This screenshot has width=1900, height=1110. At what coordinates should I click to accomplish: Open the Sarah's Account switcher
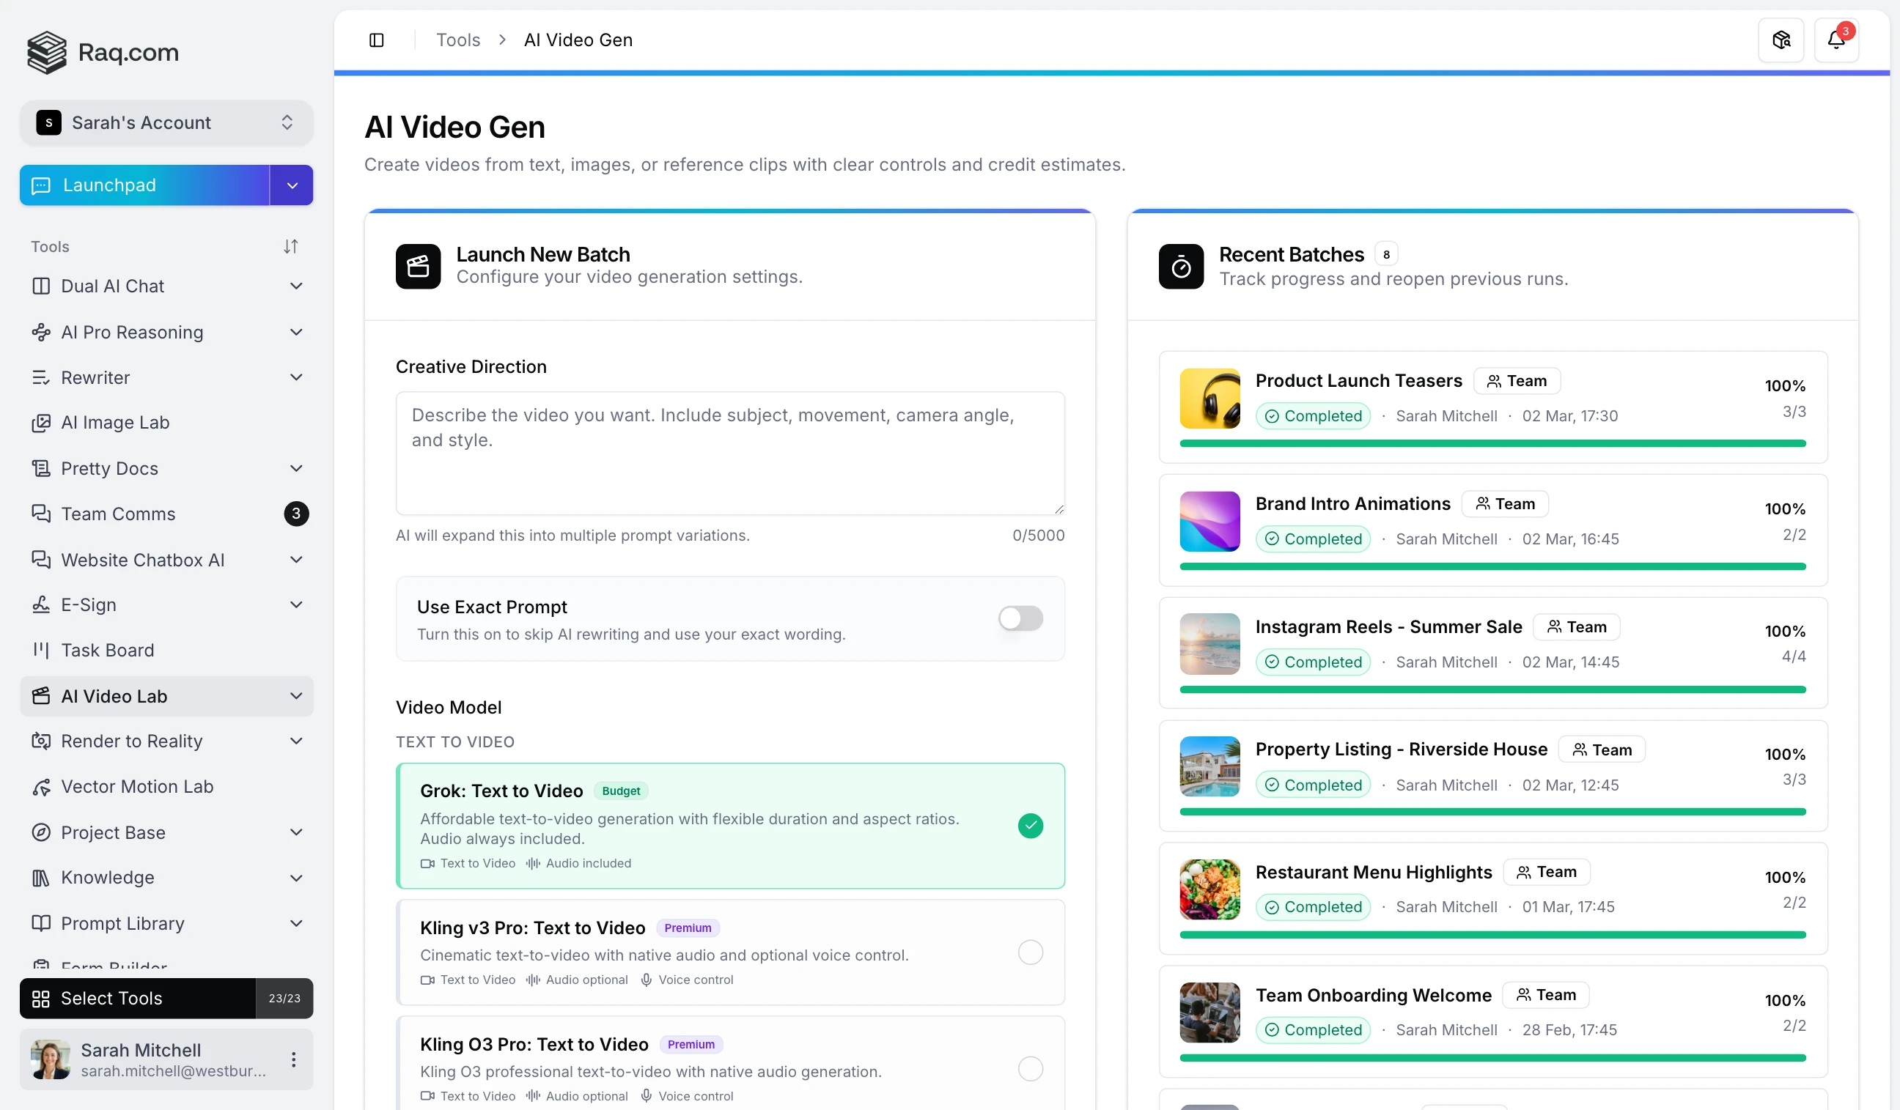pos(166,122)
